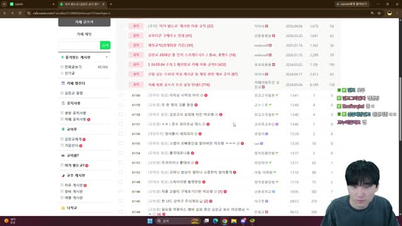Check the box for post 61157

click(x=121, y=124)
